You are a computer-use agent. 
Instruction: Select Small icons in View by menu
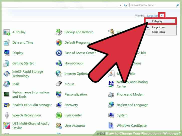pos(158,32)
